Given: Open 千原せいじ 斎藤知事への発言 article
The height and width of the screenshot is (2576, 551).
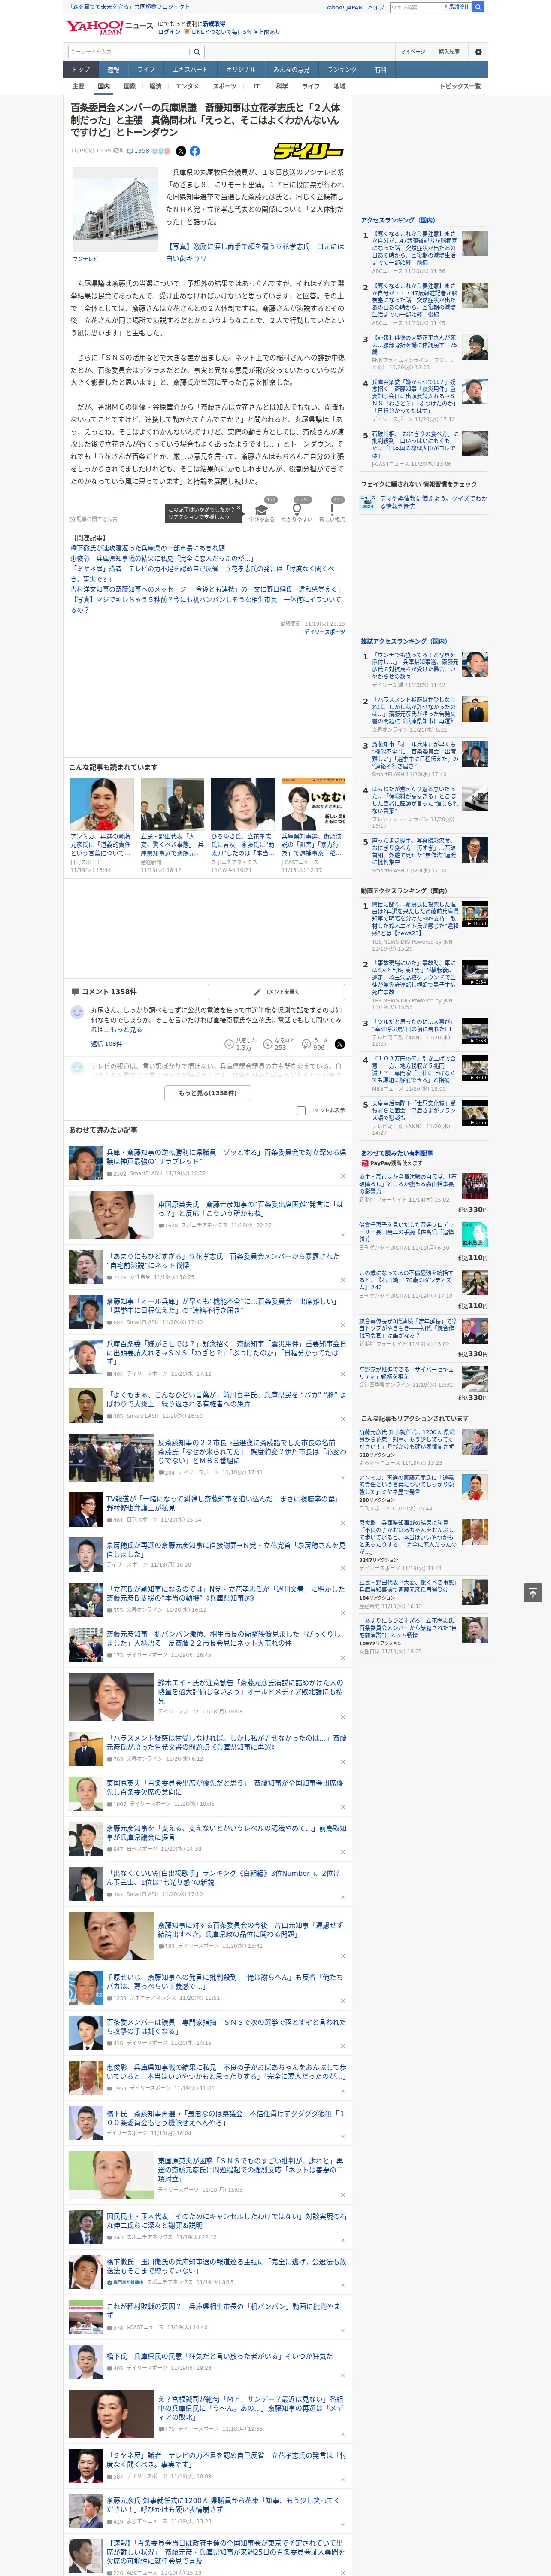Looking at the screenshot, I should [224, 1981].
